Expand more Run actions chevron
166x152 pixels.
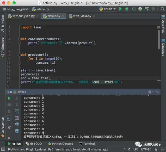(x=9, y=138)
